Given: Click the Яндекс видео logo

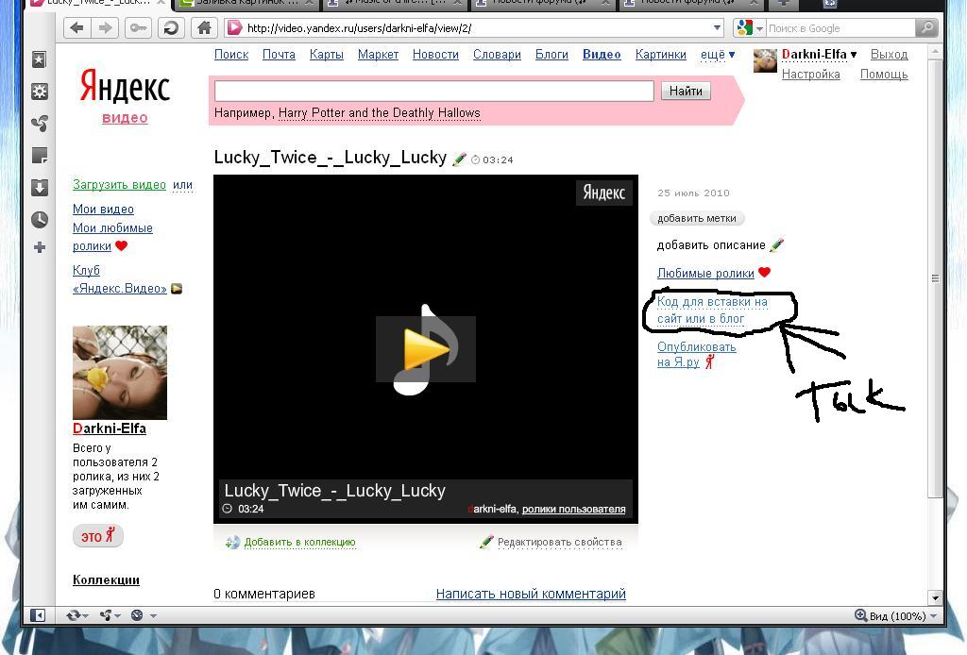Looking at the screenshot, I should click(x=125, y=95).
